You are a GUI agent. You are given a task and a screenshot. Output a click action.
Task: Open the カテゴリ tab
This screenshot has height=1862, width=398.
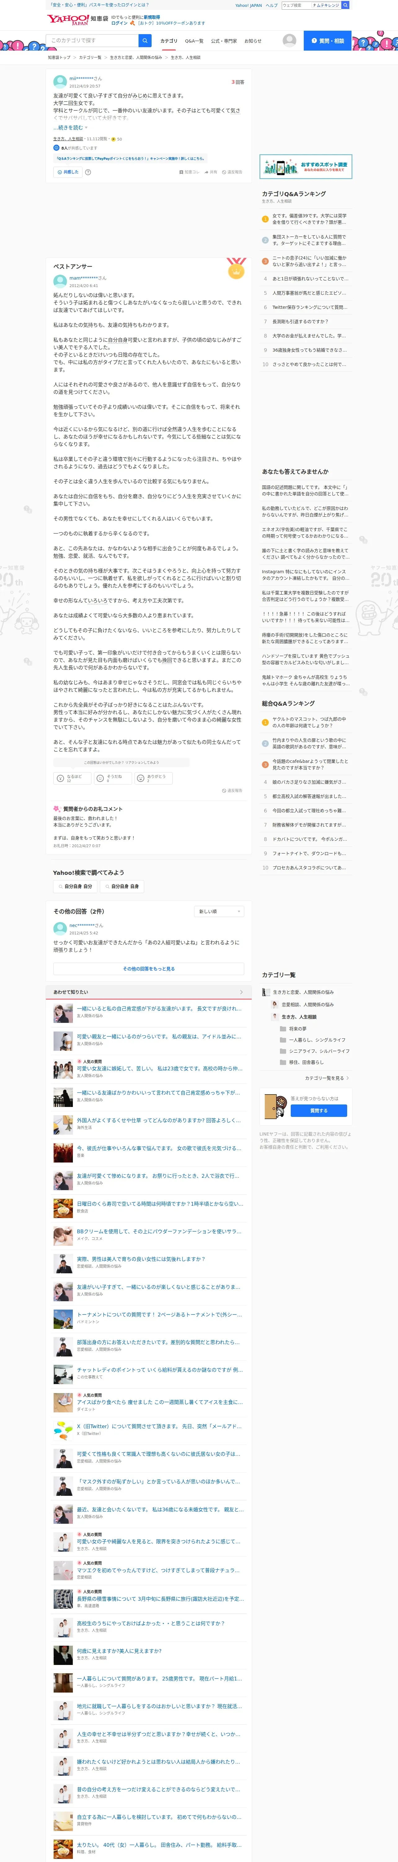click(x=168, y=41)
